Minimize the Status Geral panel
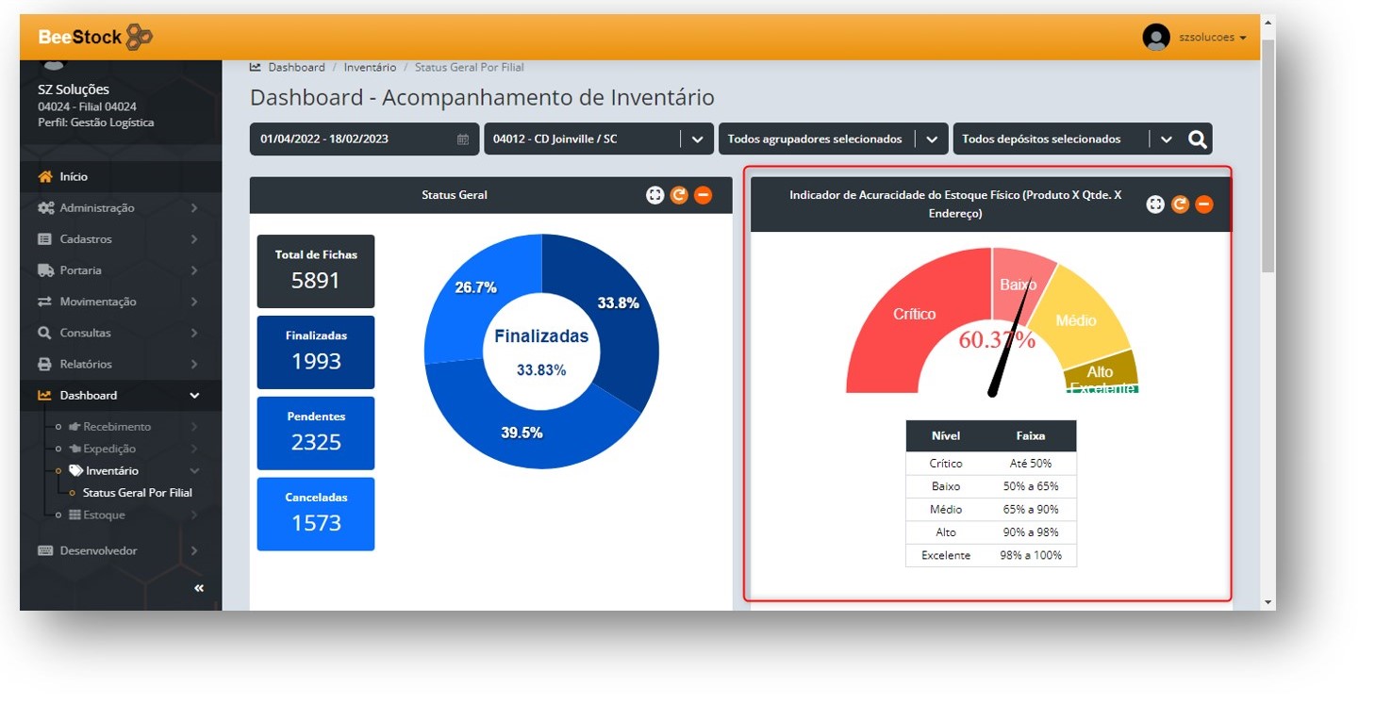 point(703,195)
